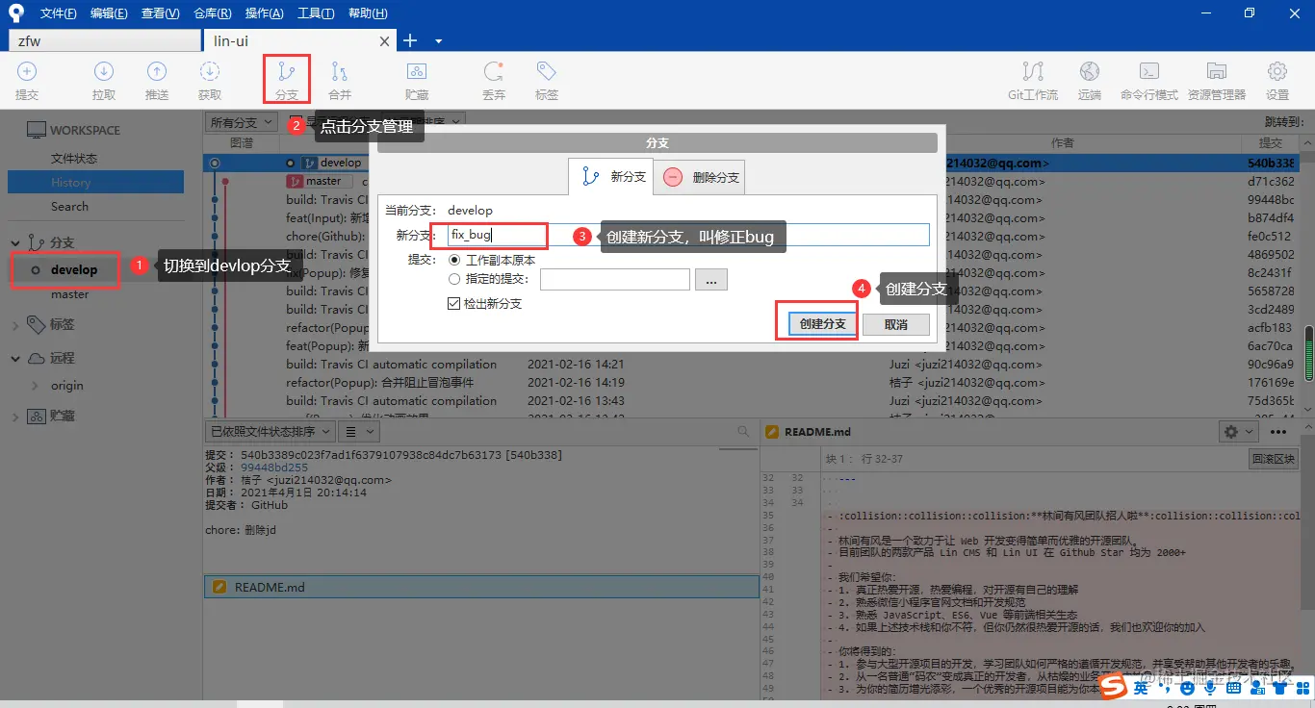1315x708 pixels.
Task: Expand the origin remote node
Action: (37, 386)
